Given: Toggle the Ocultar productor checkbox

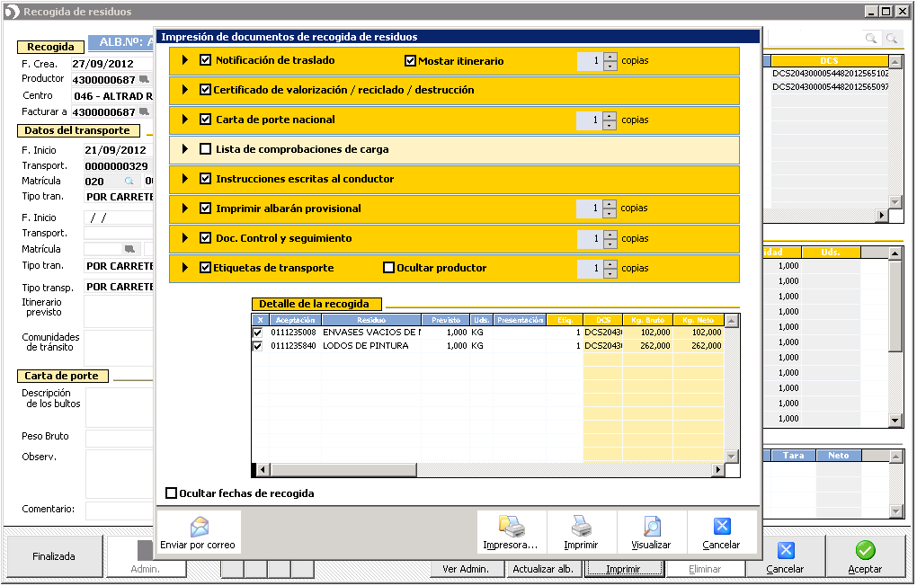Looking at the screenshot, I should 389,268.
